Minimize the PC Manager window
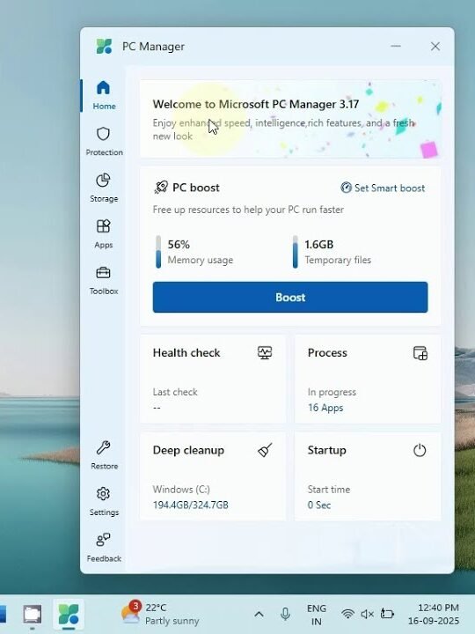Screen dimensions: 475x634 tap(396, 46)
